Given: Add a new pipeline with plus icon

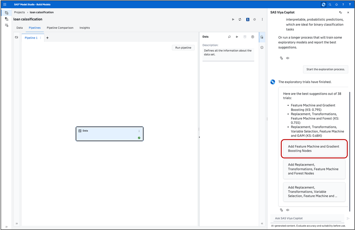Looking at the screenshot, I should 47,38.
